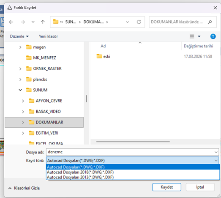Expand the AFYON_CEVRE folder node
The image size is (221, 198).
pyautogui.click(x=23, y=101)
